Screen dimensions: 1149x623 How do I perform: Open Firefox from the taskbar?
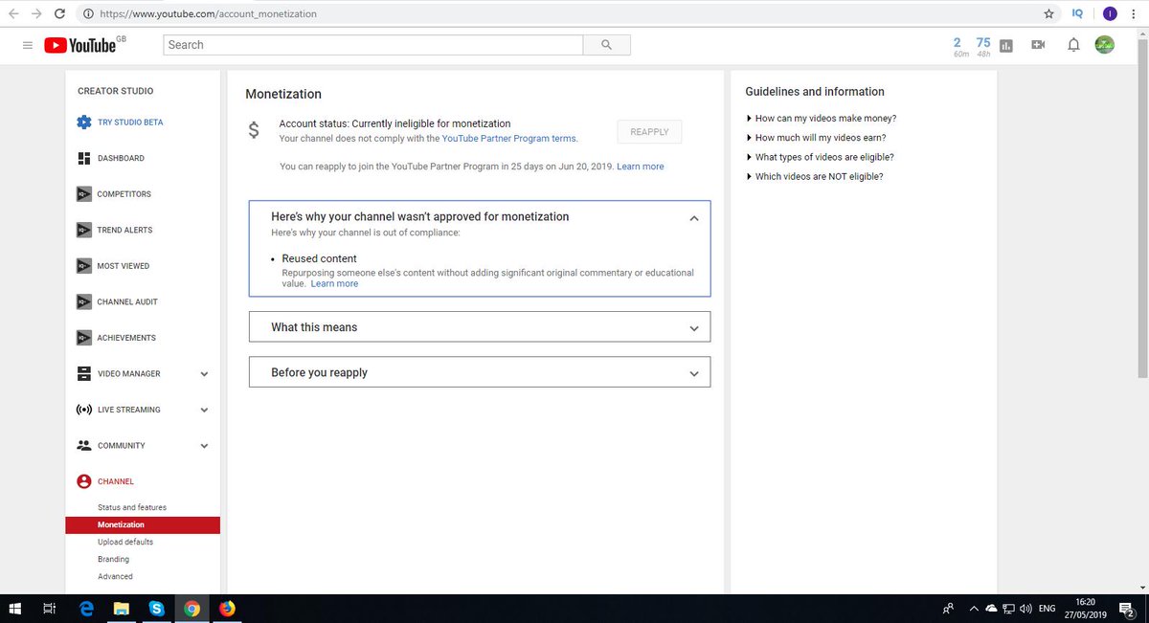pyautogui.click(x=227, y=608)
